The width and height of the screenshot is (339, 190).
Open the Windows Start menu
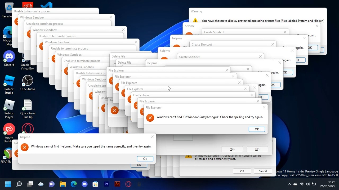pos(8,184)
